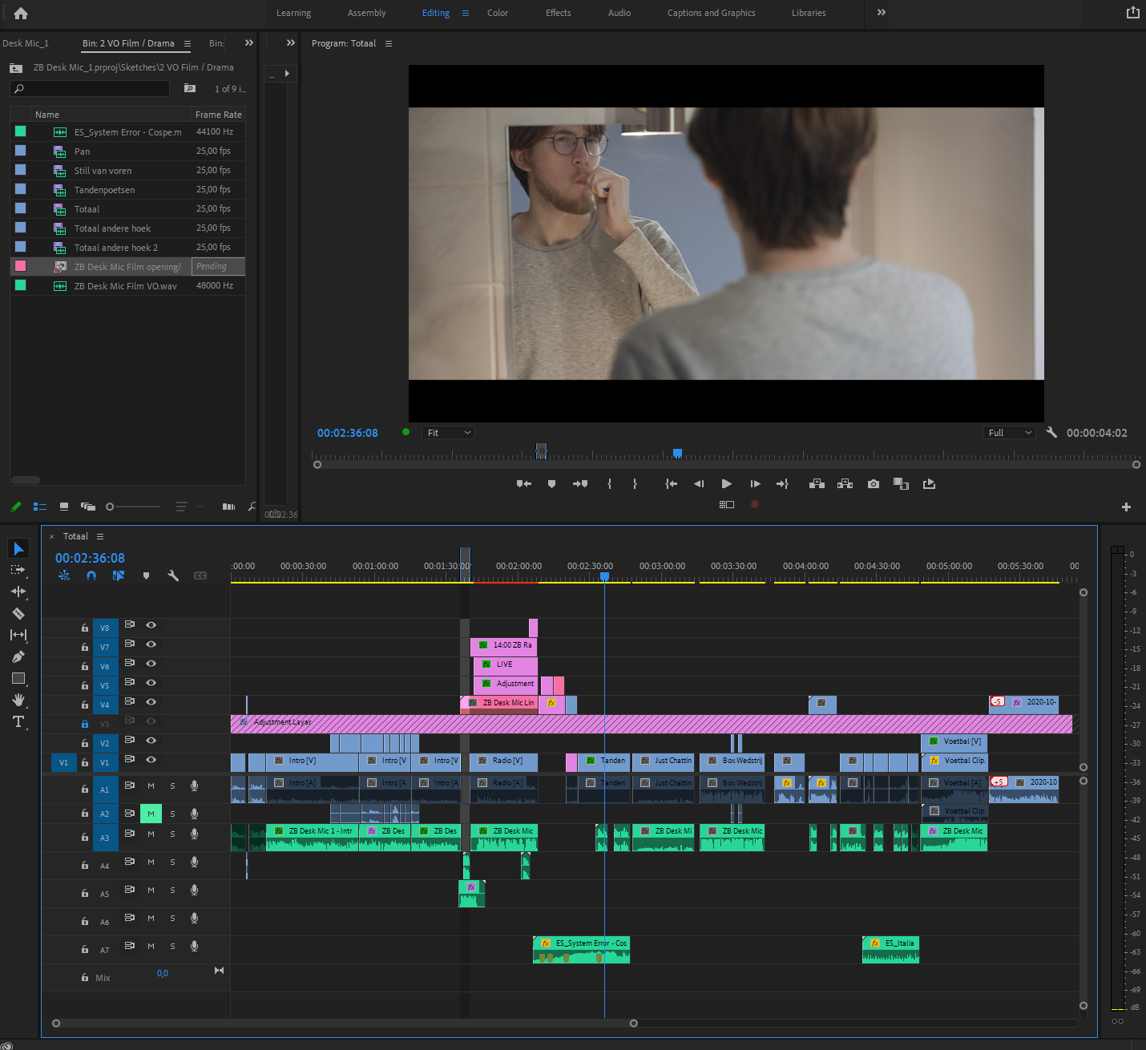Image resolution: width=1146 pixels, height=1050 pixels.
Task: Open the Fit zoom level dropdown
Action: pyautogui.click(x=449, y=433)
